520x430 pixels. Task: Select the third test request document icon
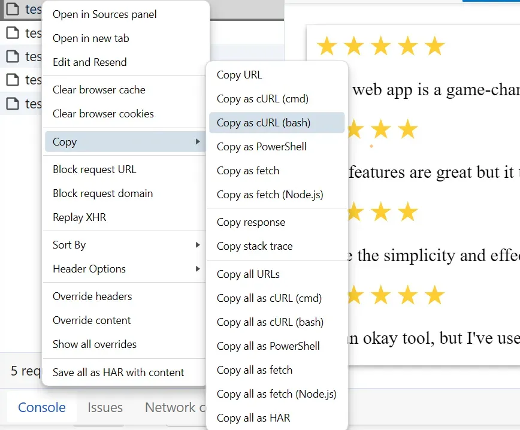13,56
